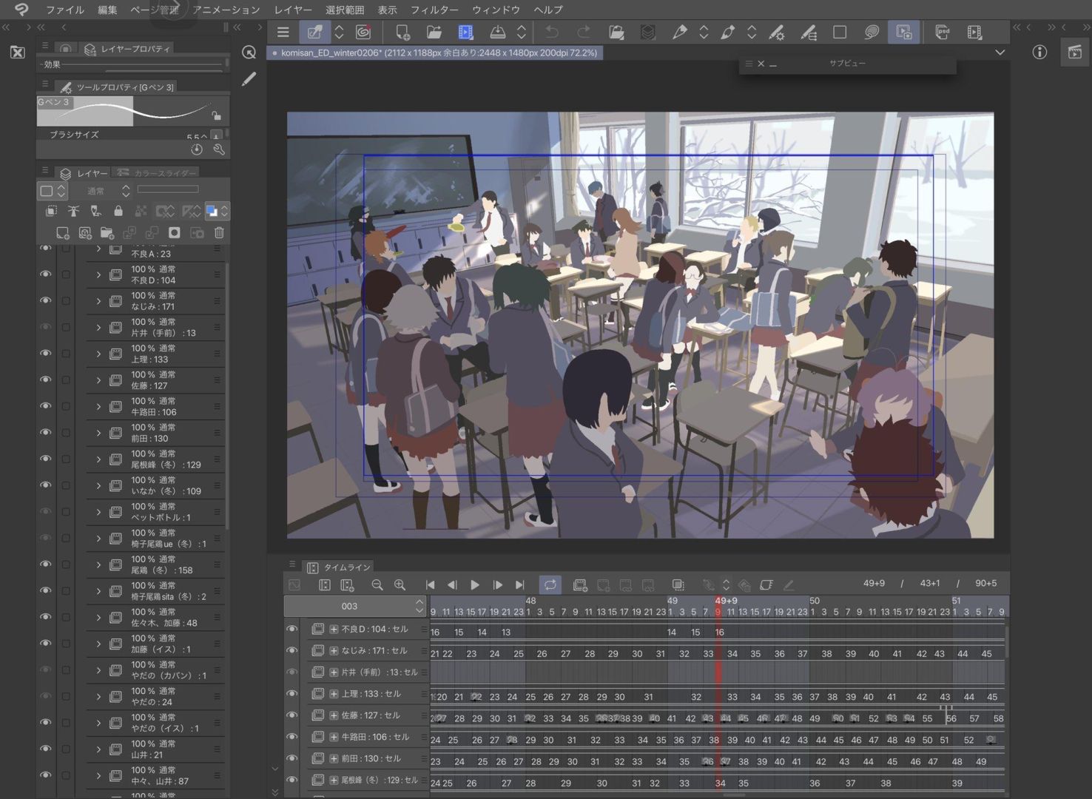Tick the checkbox beside layer 牛路田 : 106
The image size is (1092, 799).
(66, 406)
